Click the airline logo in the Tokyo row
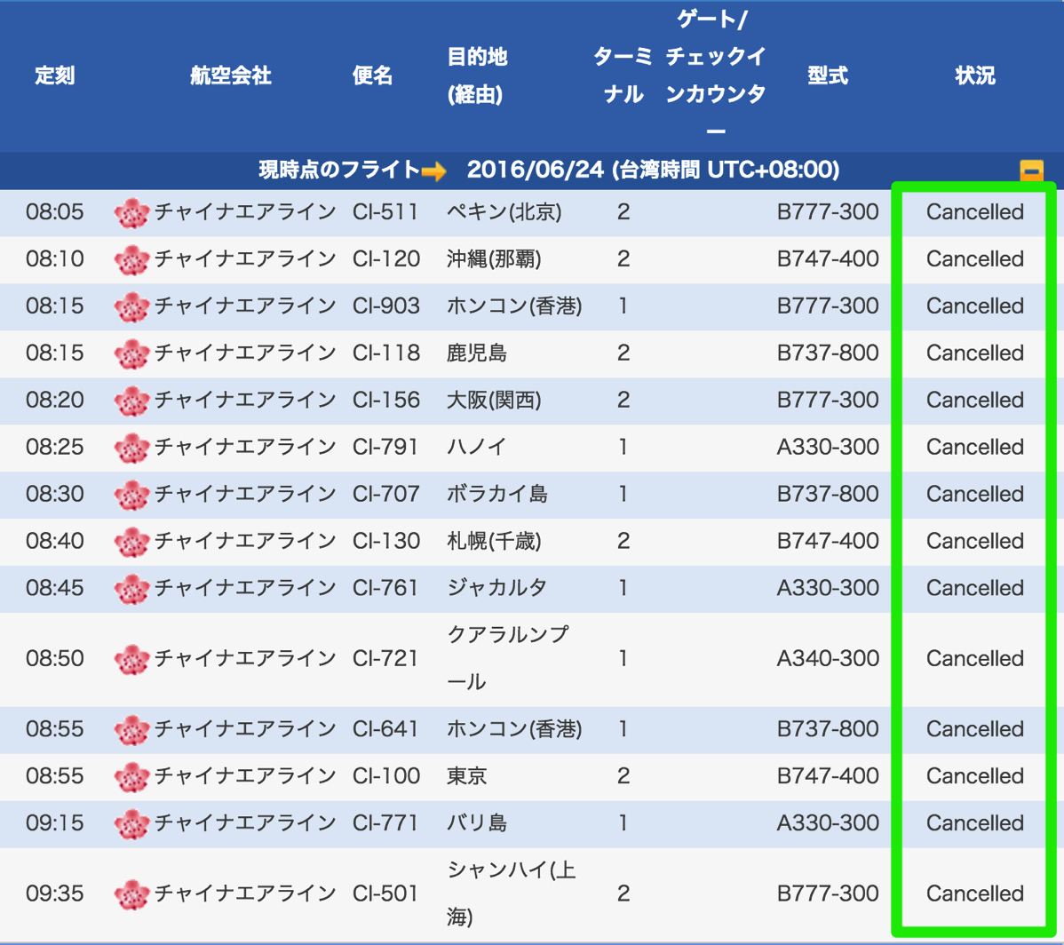Viewport: 1064px width, 945px height. point(131,776)
